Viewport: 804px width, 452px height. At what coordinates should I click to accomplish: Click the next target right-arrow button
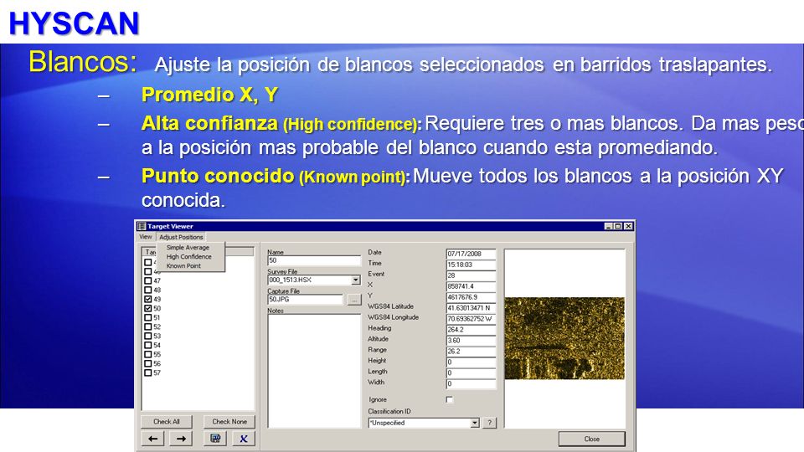181,439
